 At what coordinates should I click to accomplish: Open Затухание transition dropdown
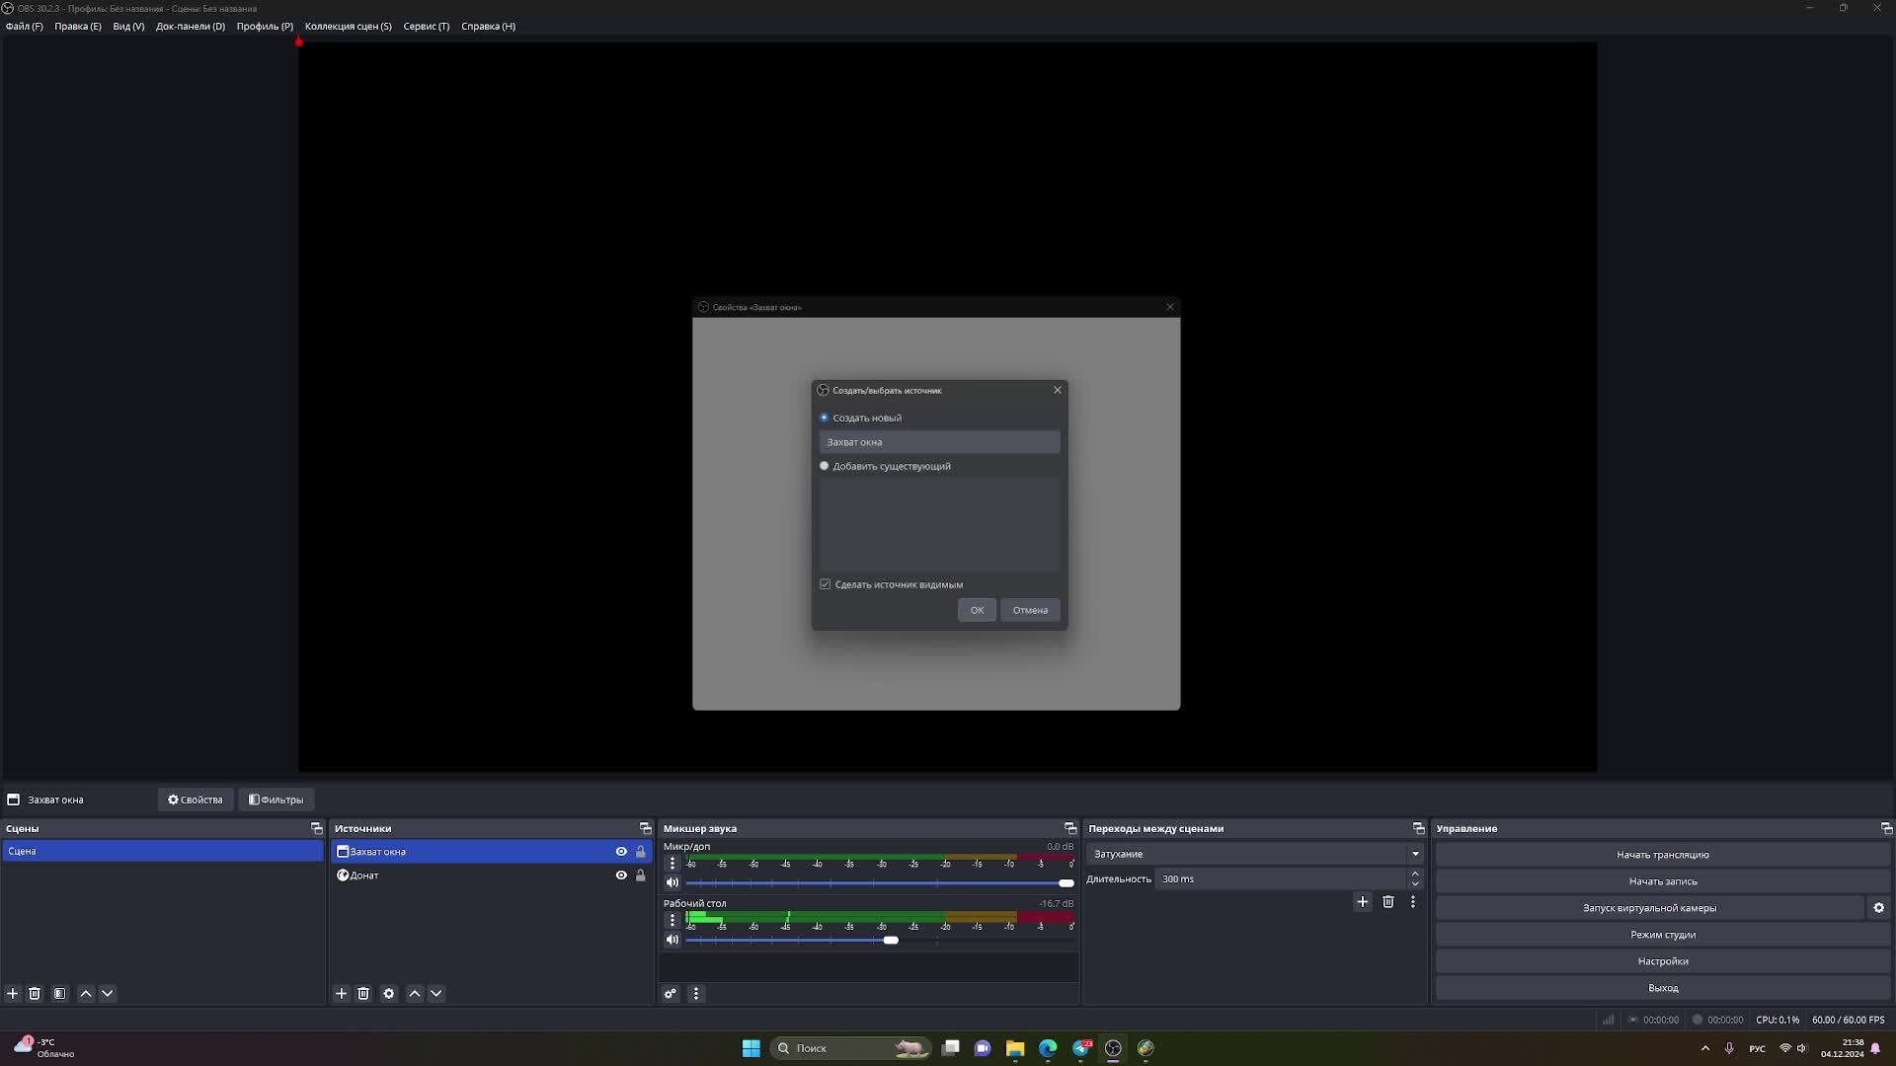point(1255,855)
